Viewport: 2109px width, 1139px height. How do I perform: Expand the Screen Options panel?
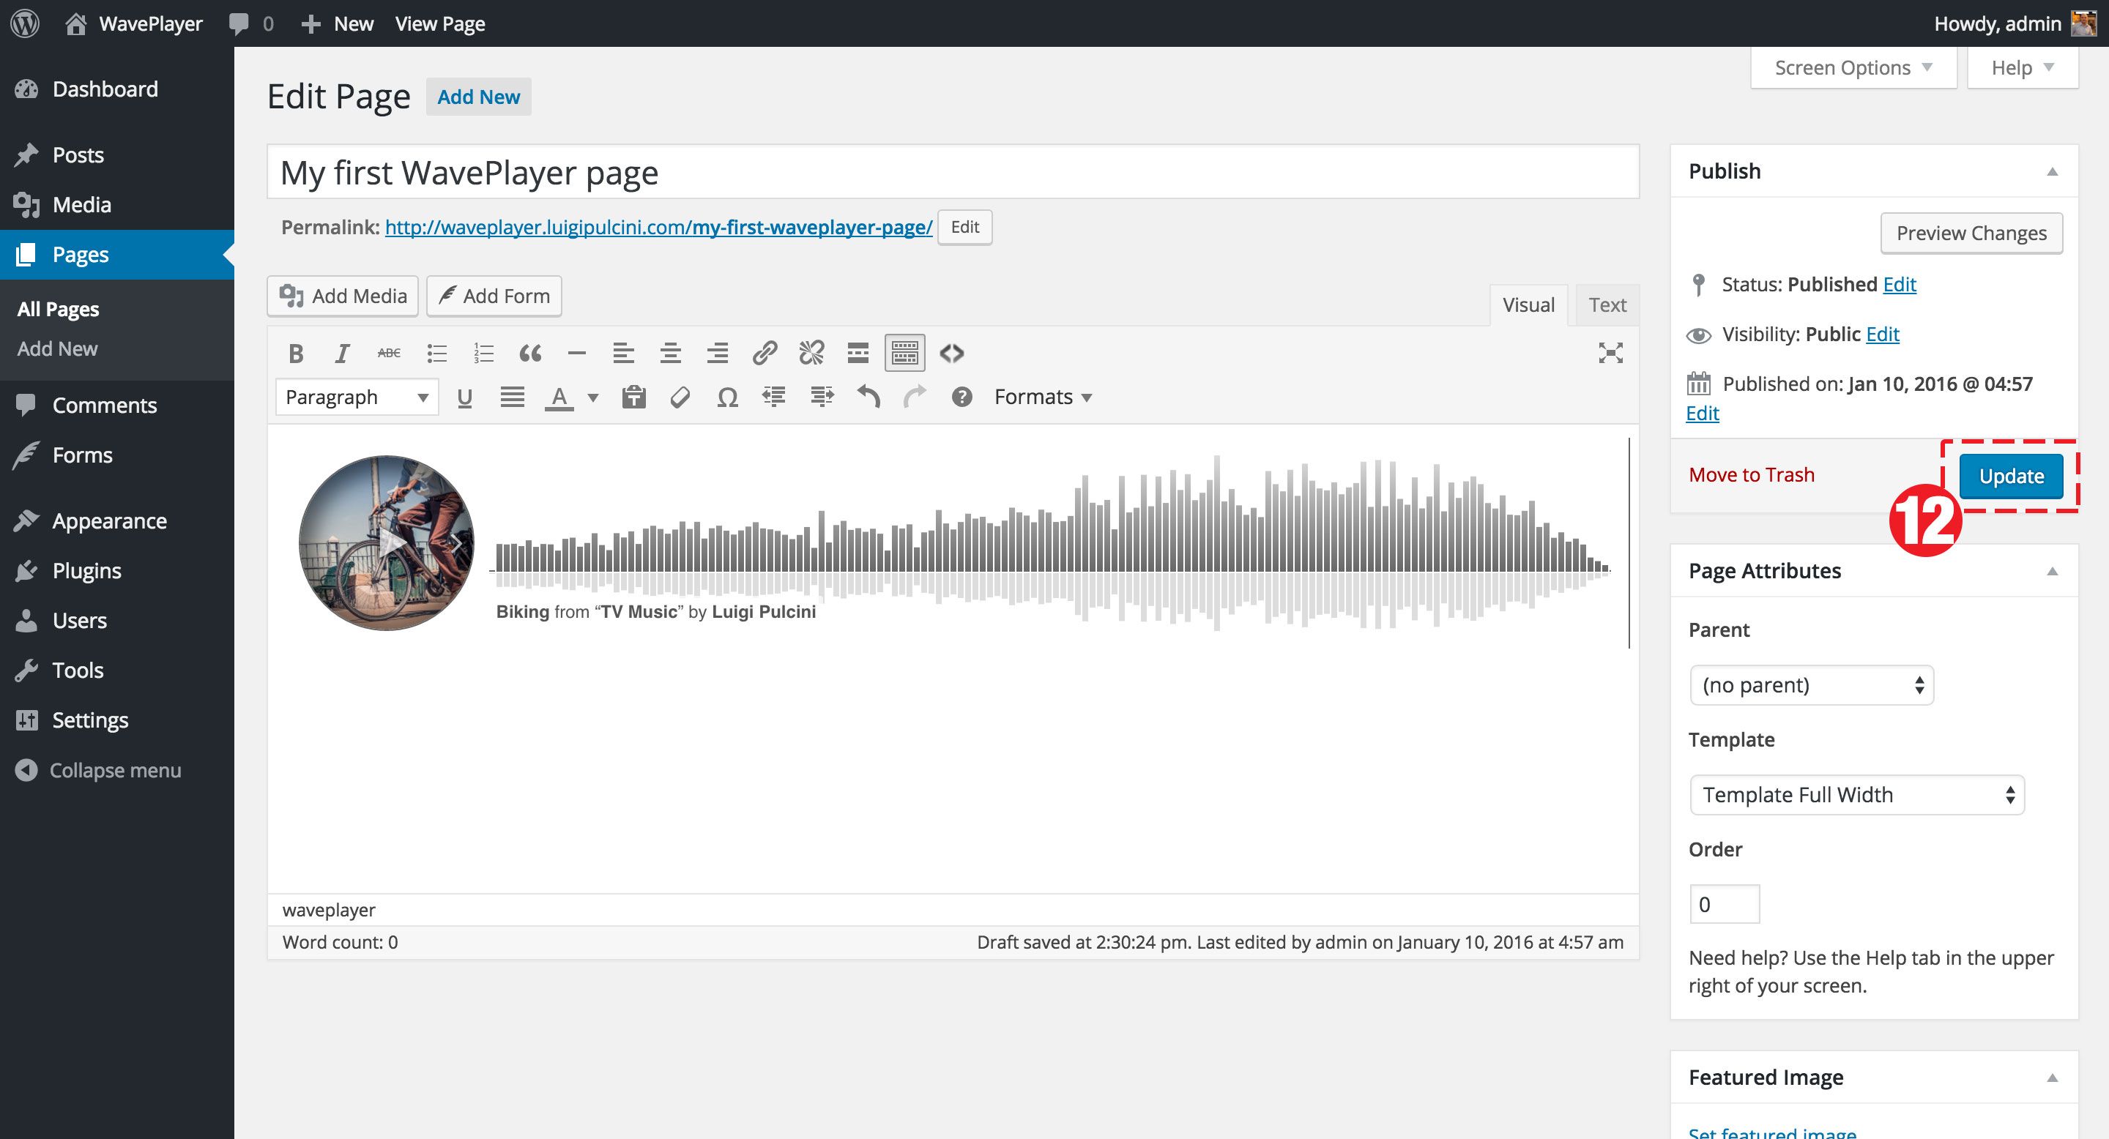pyautogui.click(x=1853, y=68)
